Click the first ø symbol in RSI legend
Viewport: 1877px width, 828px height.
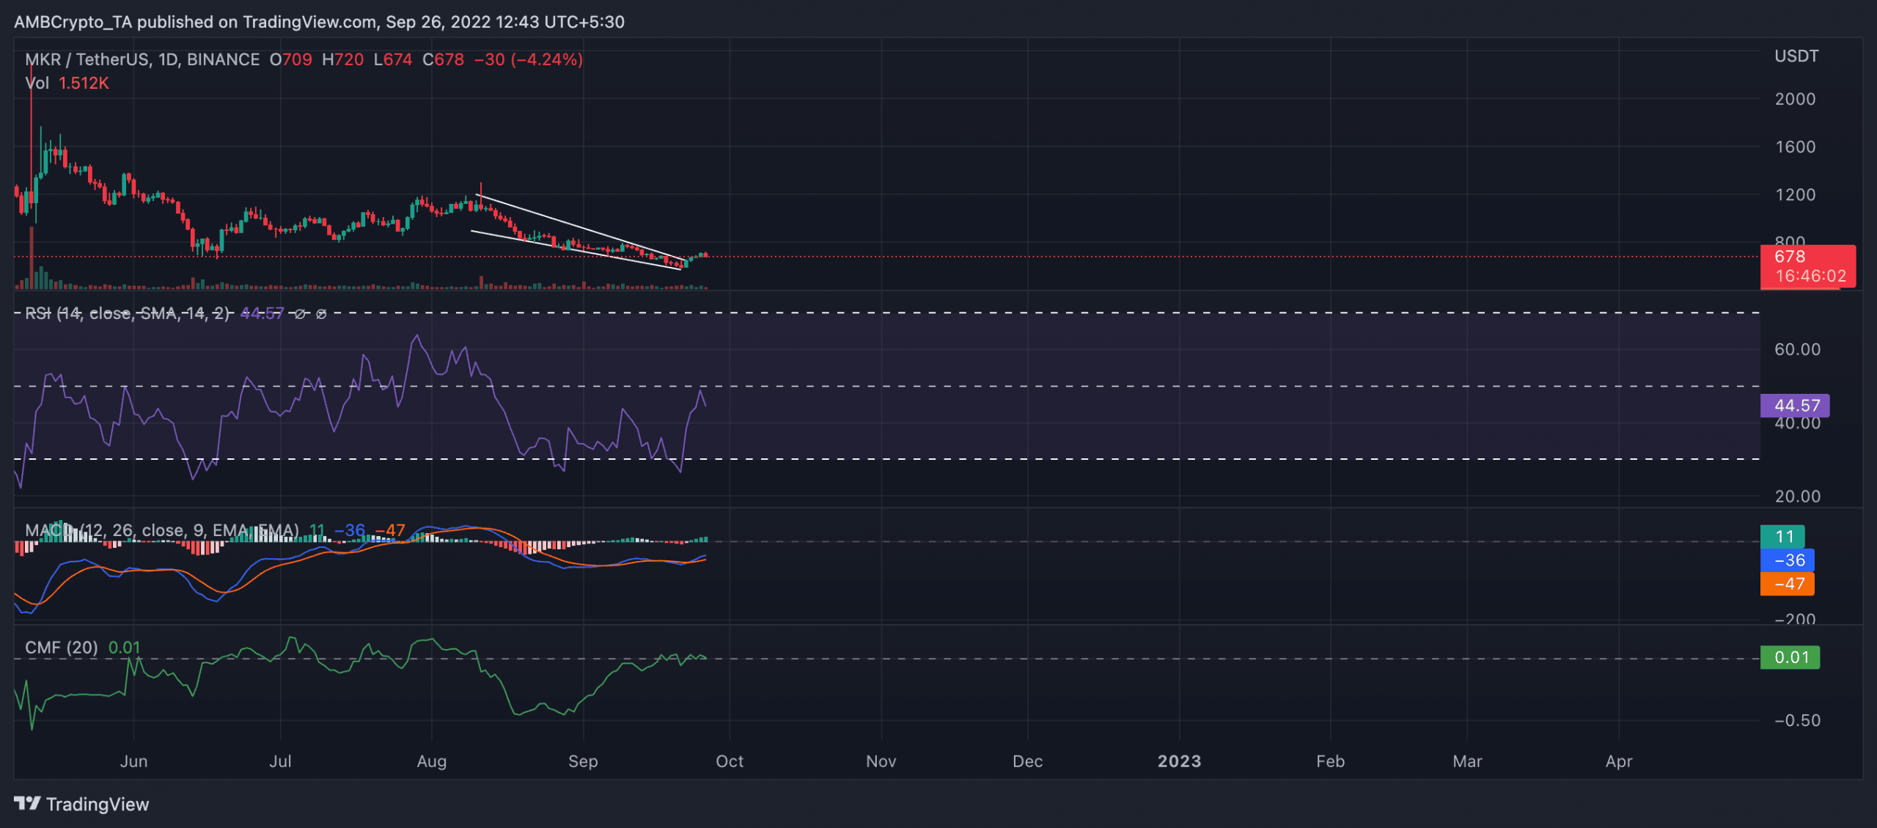300,314
